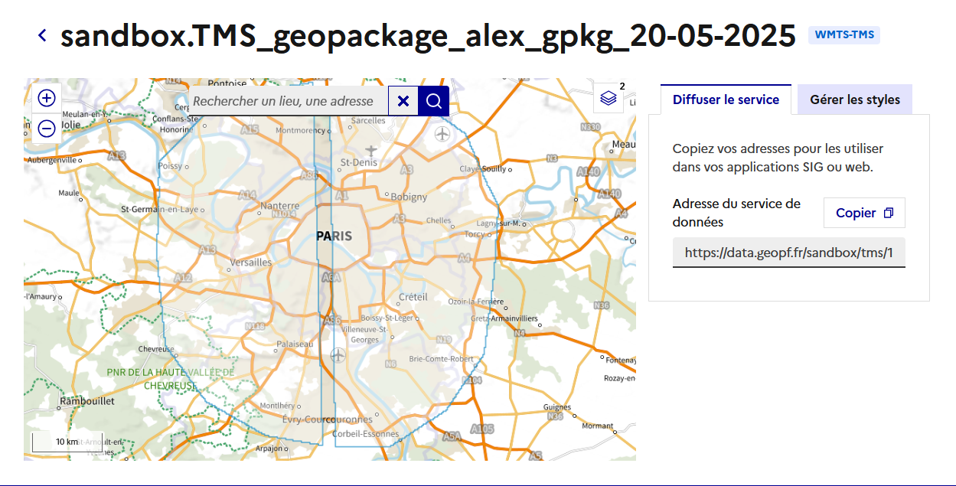This screenshot has width=956, height=486.
Task: Click the WMTS-TMS badge next to the title
Action: (x=843, y=34)
